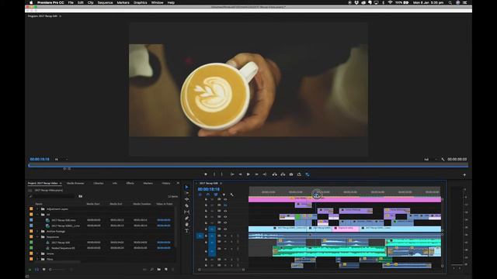Click the orange label swatch of Adjustment Layers
497x279 pixels.
[31, 209]
